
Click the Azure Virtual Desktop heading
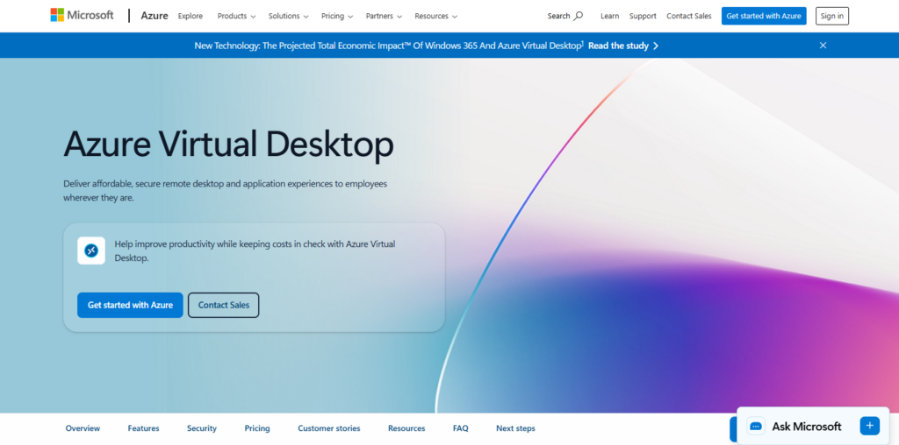pyautogui.click(x=228, y=145)
